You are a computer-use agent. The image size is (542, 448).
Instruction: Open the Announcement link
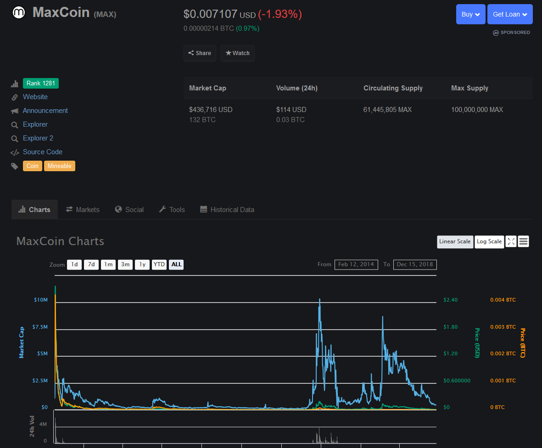[x=45, y=111]
